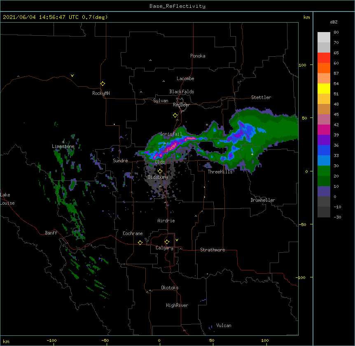Click the yellow diamond marker below Cochrane

click(x=140, y=242)
